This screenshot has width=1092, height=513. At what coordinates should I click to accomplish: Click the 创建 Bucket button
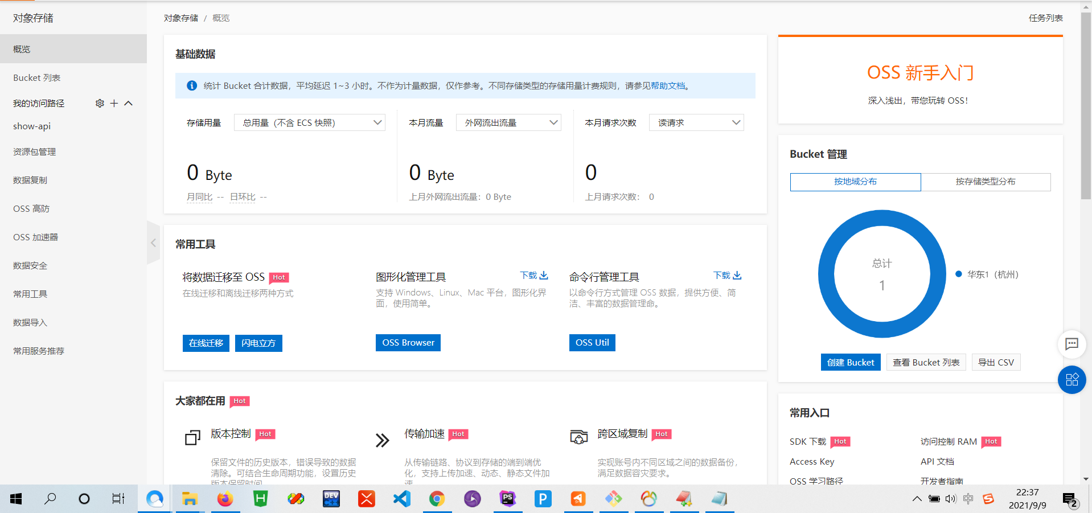click(x=851, y=362)
